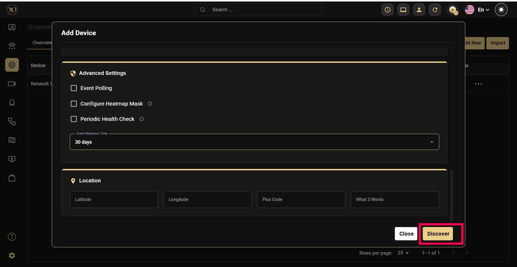Open the shopping bag icon in sidebar
The height and width of the screenshot is (267, 517).
tap(12, 178)
